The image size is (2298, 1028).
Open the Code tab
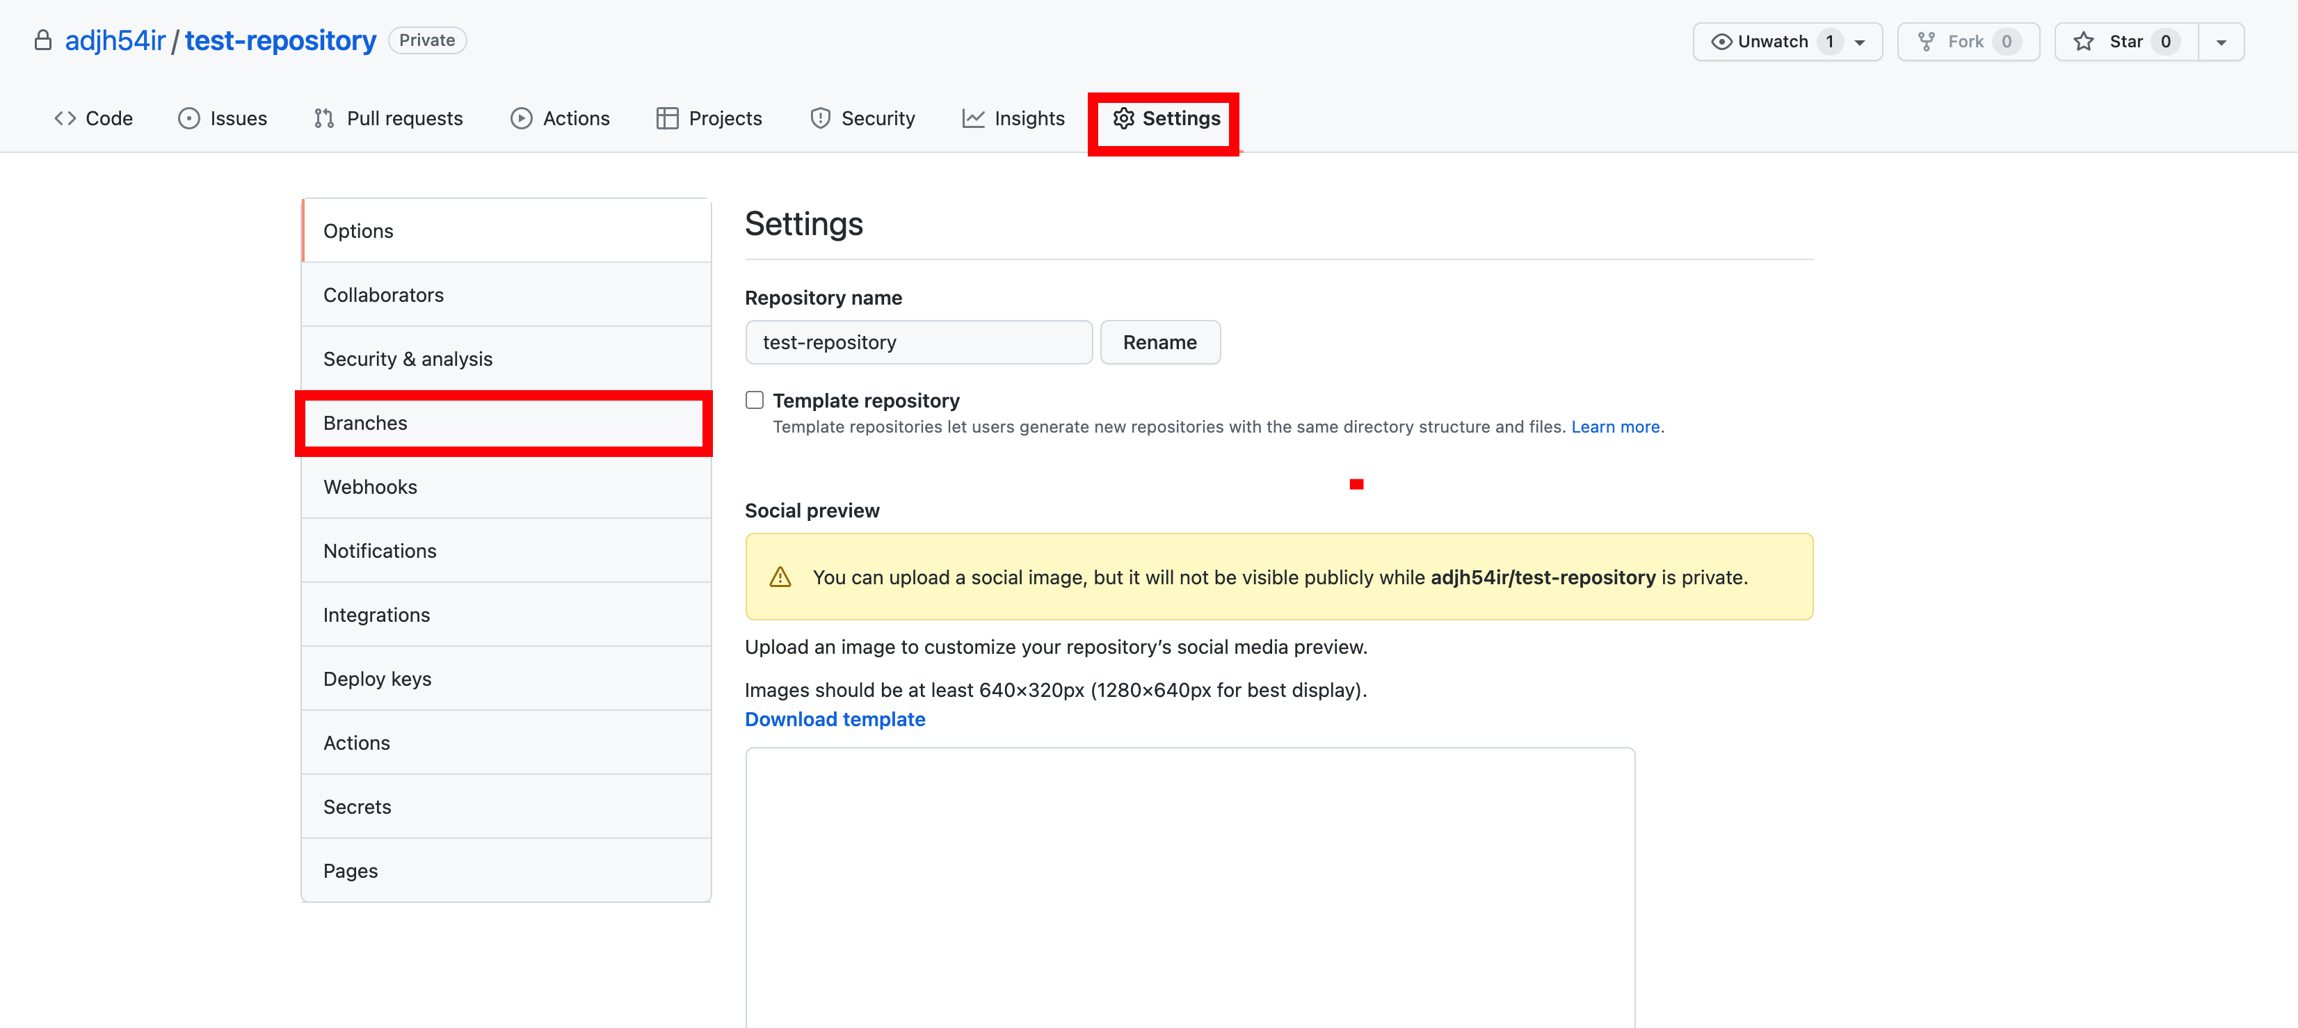coord(93,119)
